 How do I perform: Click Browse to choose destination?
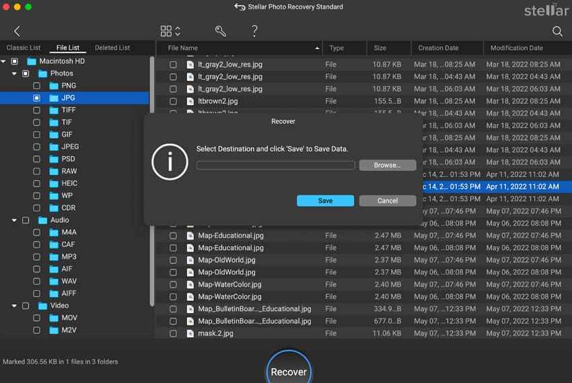point(388,165)
